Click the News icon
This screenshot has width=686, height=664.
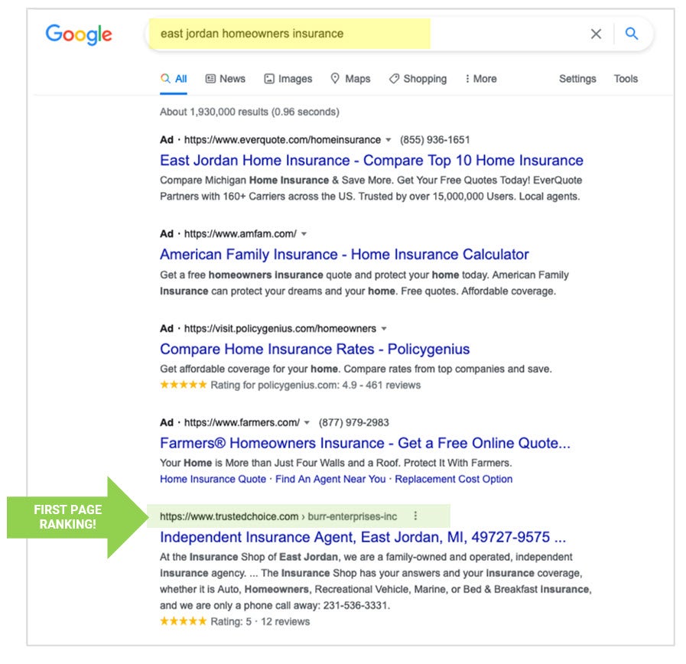pyautogui.click(x=211, y=79)
